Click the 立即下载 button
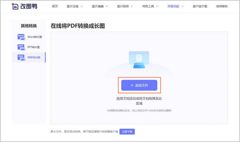Viewport: 240px width, 142px height. (127, 131)
